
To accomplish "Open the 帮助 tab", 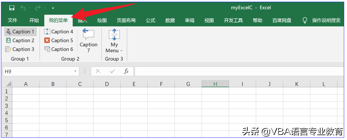I will tap(257, 20).
